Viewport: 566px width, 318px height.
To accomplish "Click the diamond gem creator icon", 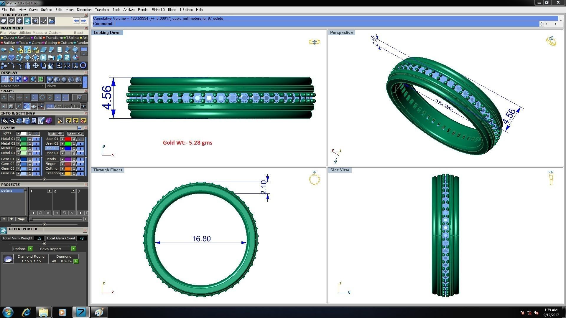I will (11, 58).
